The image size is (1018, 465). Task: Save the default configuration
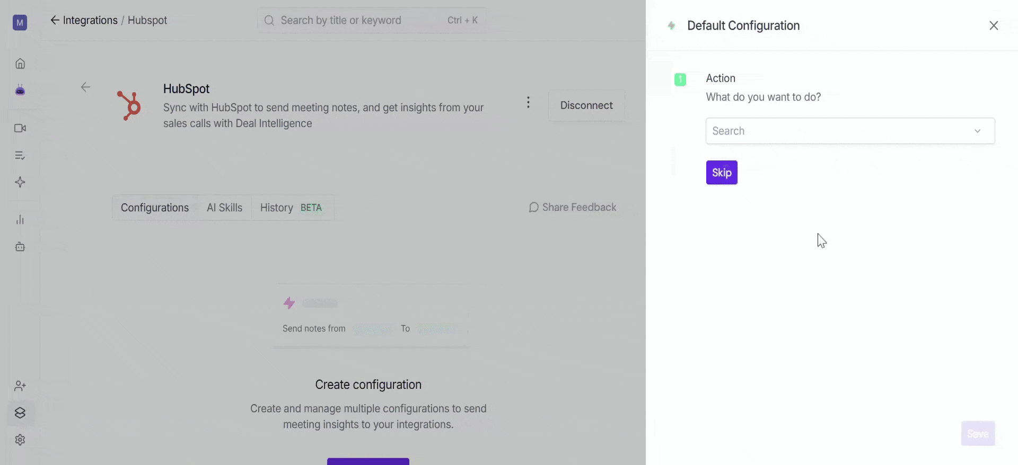click(978, 434)
